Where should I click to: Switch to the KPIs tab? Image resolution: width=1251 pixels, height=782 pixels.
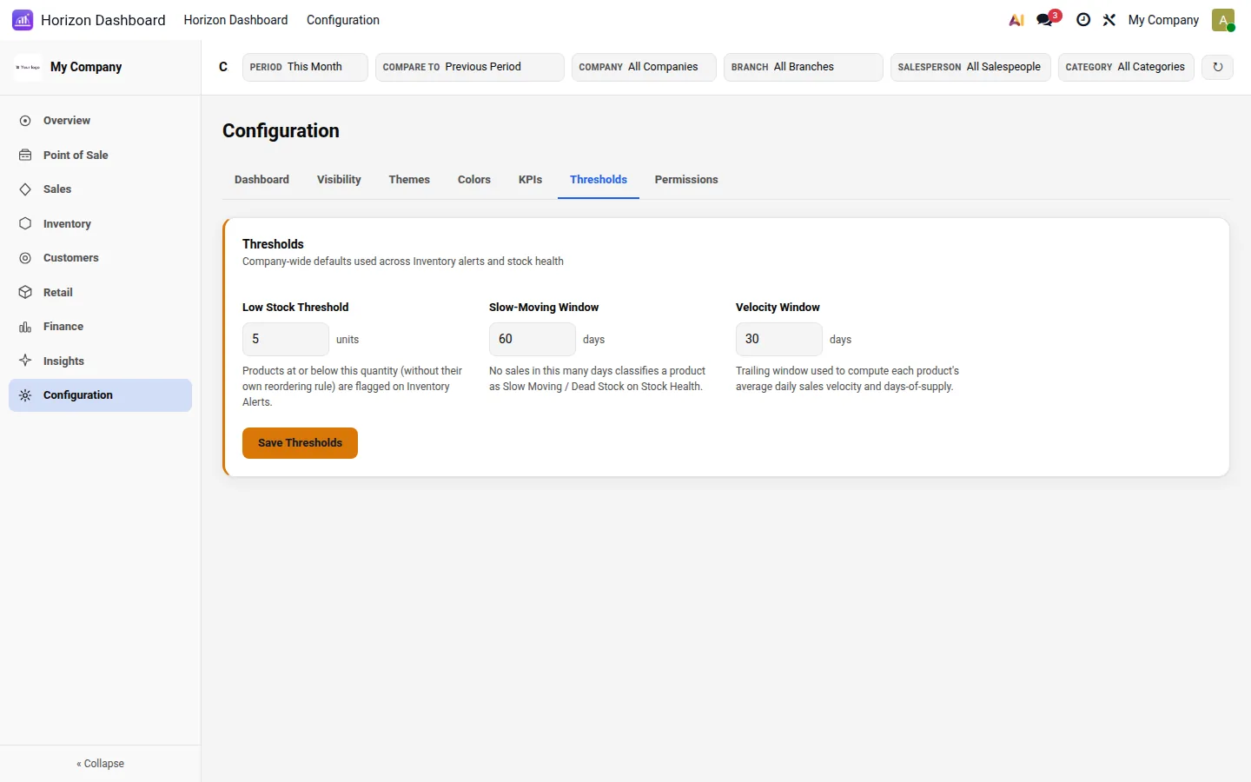530,180
